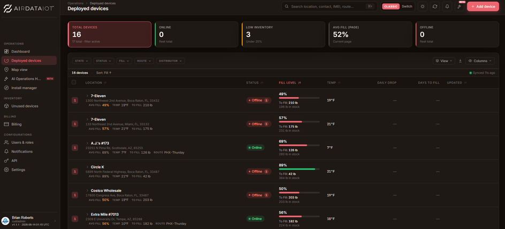Click Offline status badge for Costco Wholesale
Viewport: 505px width, 229px height.
tap(259, 195)
